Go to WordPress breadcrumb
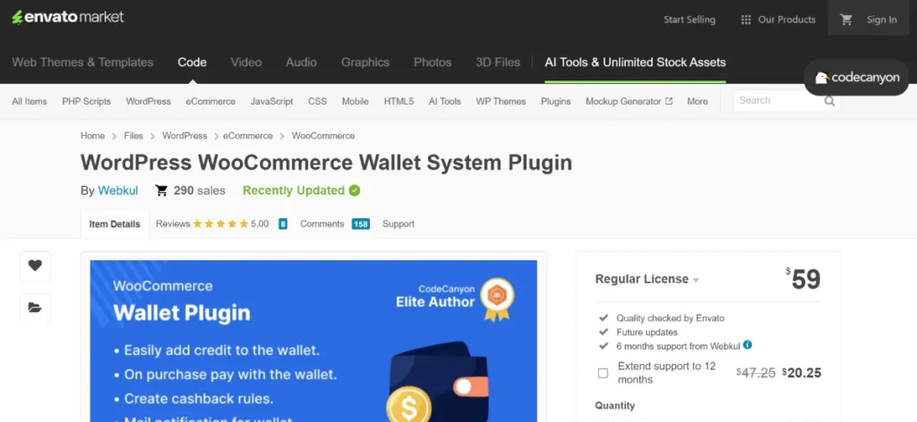917x422 pixels. point(184,135)
